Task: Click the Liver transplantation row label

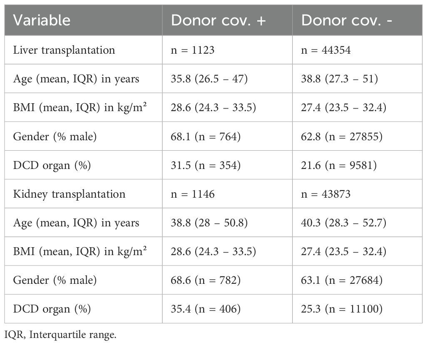Action: pyautogui.click(x=64, y=50)
